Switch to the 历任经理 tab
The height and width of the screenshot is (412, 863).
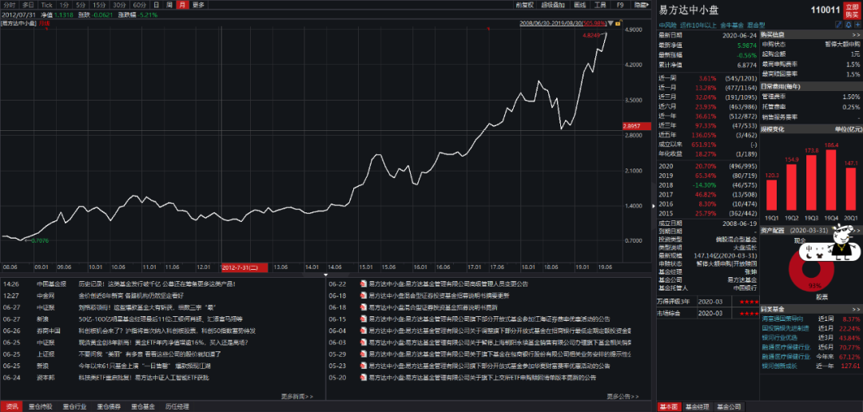(177, 407)
